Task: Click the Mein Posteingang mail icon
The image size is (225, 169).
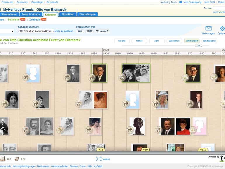Action: (x=181, y=2)
